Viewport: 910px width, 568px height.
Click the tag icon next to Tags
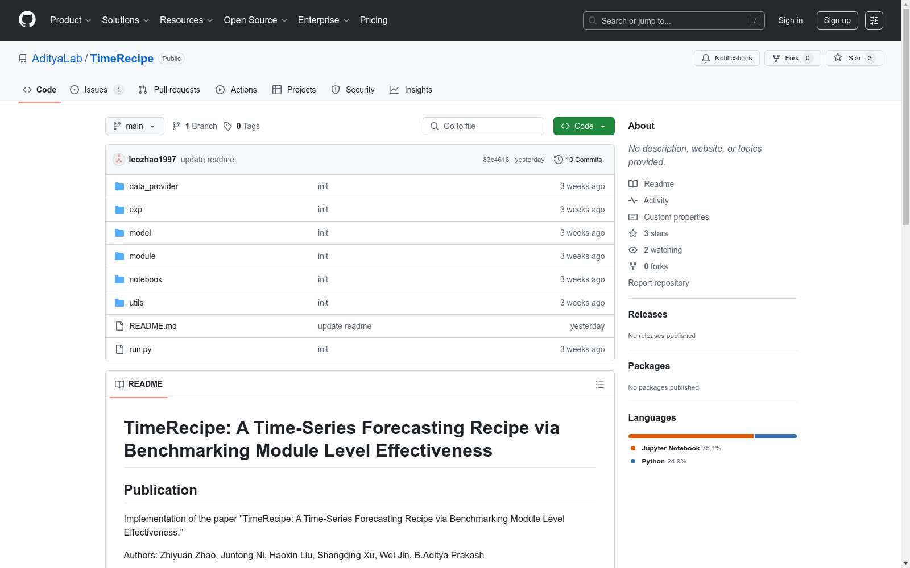coord(227,126)
